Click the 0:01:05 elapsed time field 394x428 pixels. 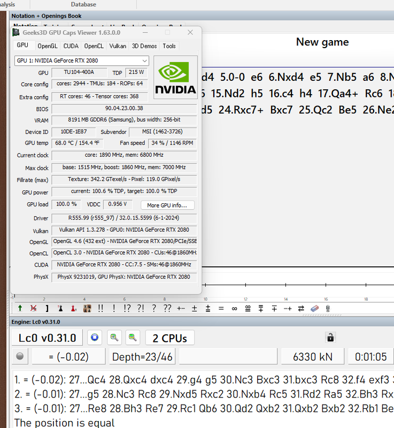coord(371,356)
